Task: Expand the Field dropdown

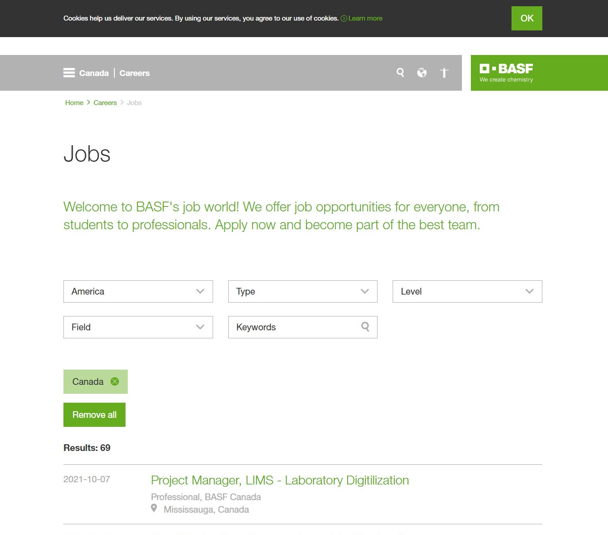Action: (x=138, y=327)
